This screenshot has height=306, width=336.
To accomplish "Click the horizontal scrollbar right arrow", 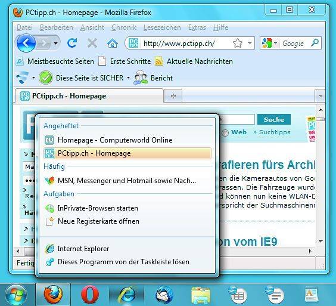I will tap(310, 251).
